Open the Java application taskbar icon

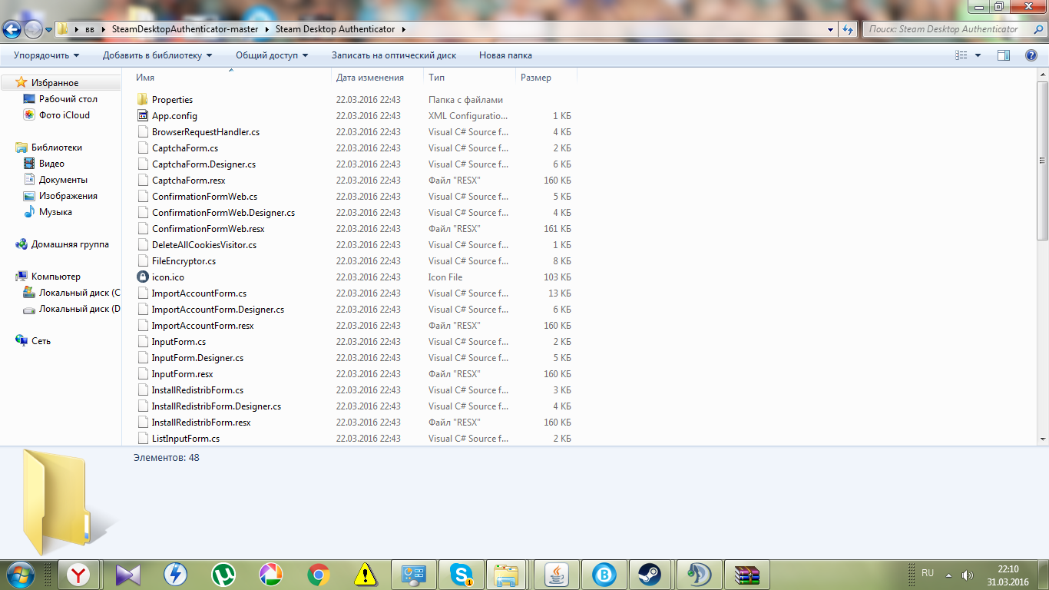[556, 575]
